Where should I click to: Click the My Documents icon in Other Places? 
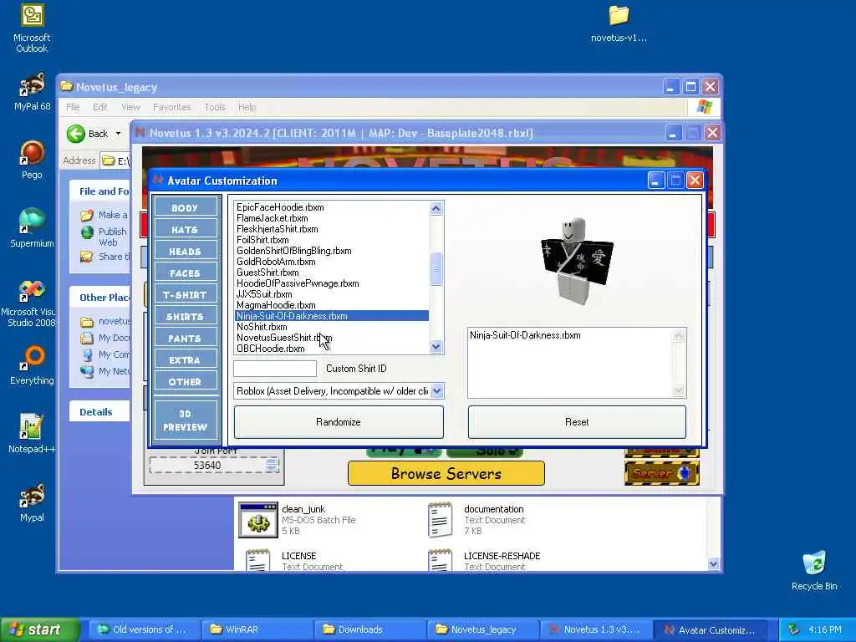click(x=87, y=338)
